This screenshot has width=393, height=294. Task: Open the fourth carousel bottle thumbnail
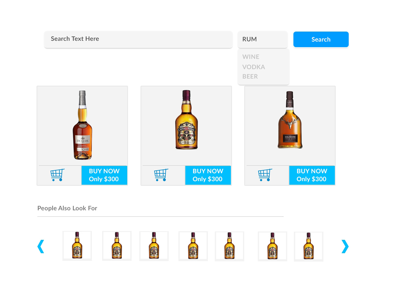tap(193, 246)
